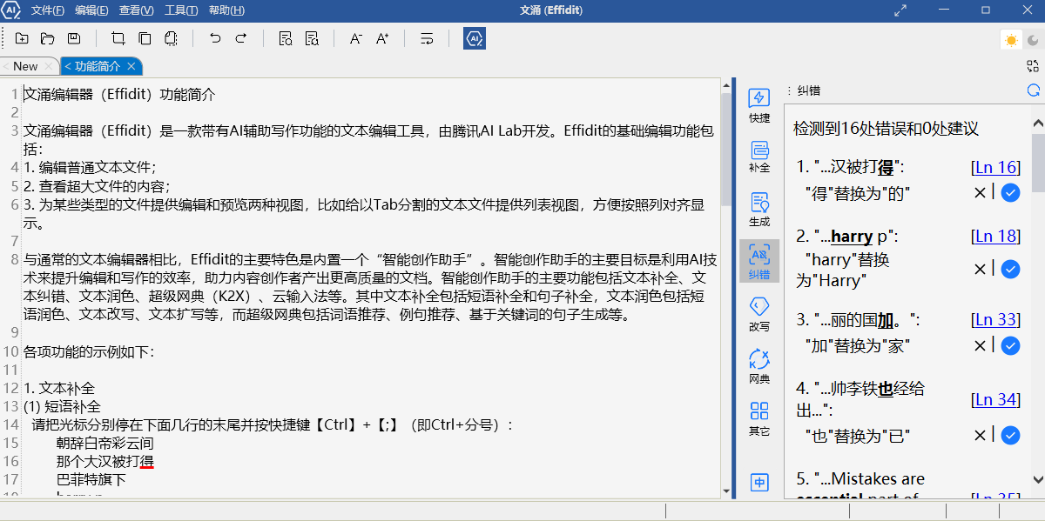Screen dimensions: 1045x521
Task: Save the current document via toolbar icon
Action: tap(74, 38)
